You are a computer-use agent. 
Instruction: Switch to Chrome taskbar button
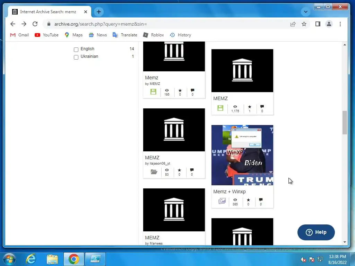point(74,259)
